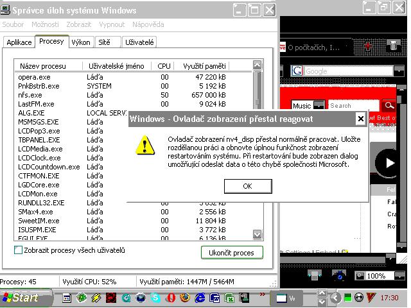Click the 17:30 system clock
The image size is (411, 308).
tap(390, 298)
